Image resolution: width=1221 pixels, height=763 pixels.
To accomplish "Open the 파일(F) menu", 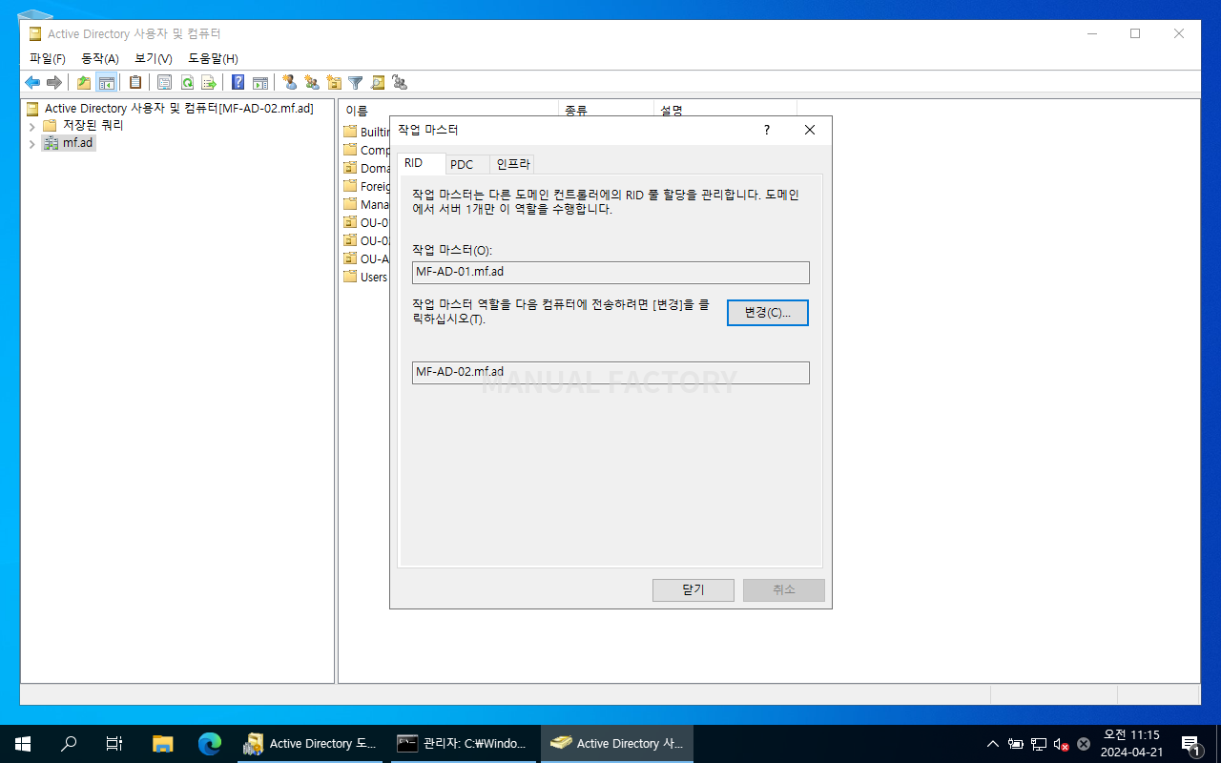I will tap(47, 59).
